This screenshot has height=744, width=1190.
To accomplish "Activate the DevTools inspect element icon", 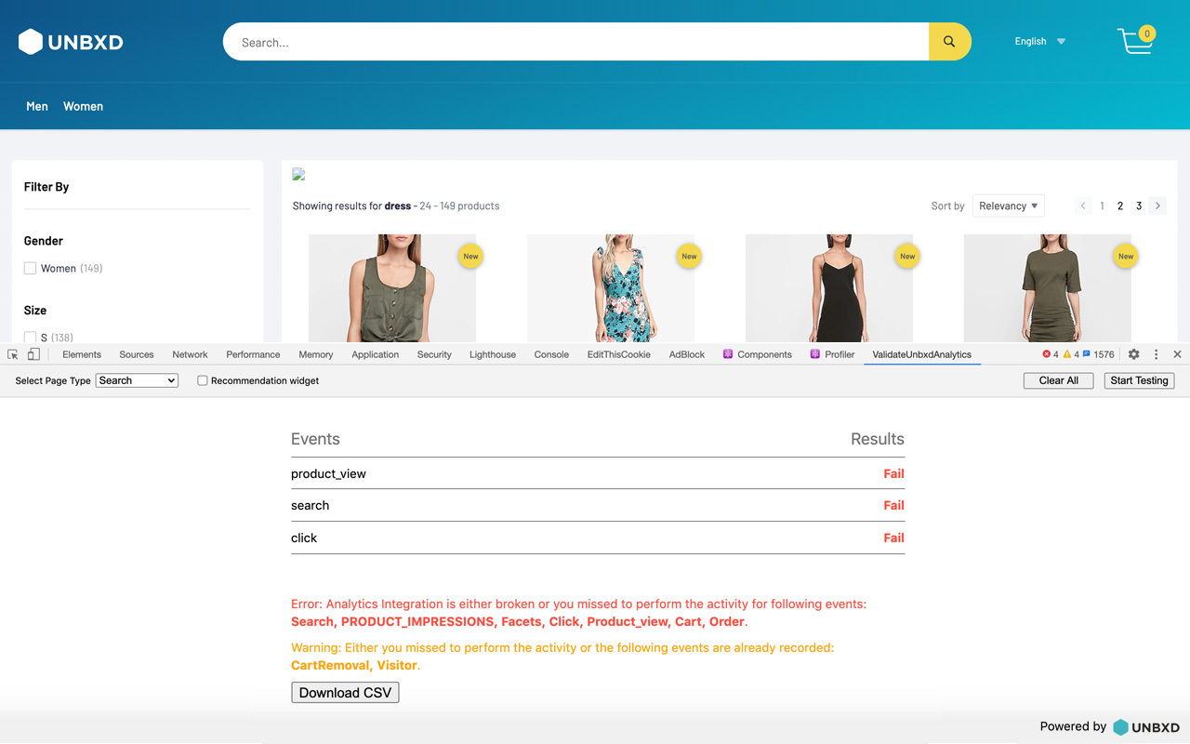I will point(13,354).
